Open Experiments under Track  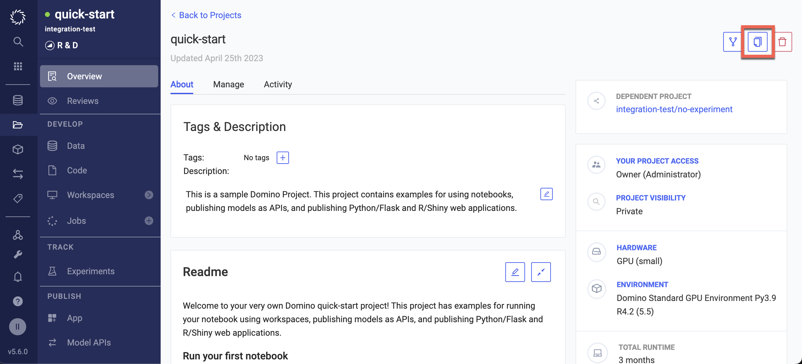pyautogui.click(x=99, y=271)
